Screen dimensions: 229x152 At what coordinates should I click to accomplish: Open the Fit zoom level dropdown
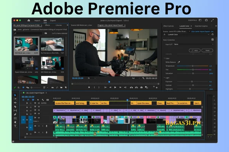click(92, 78)
